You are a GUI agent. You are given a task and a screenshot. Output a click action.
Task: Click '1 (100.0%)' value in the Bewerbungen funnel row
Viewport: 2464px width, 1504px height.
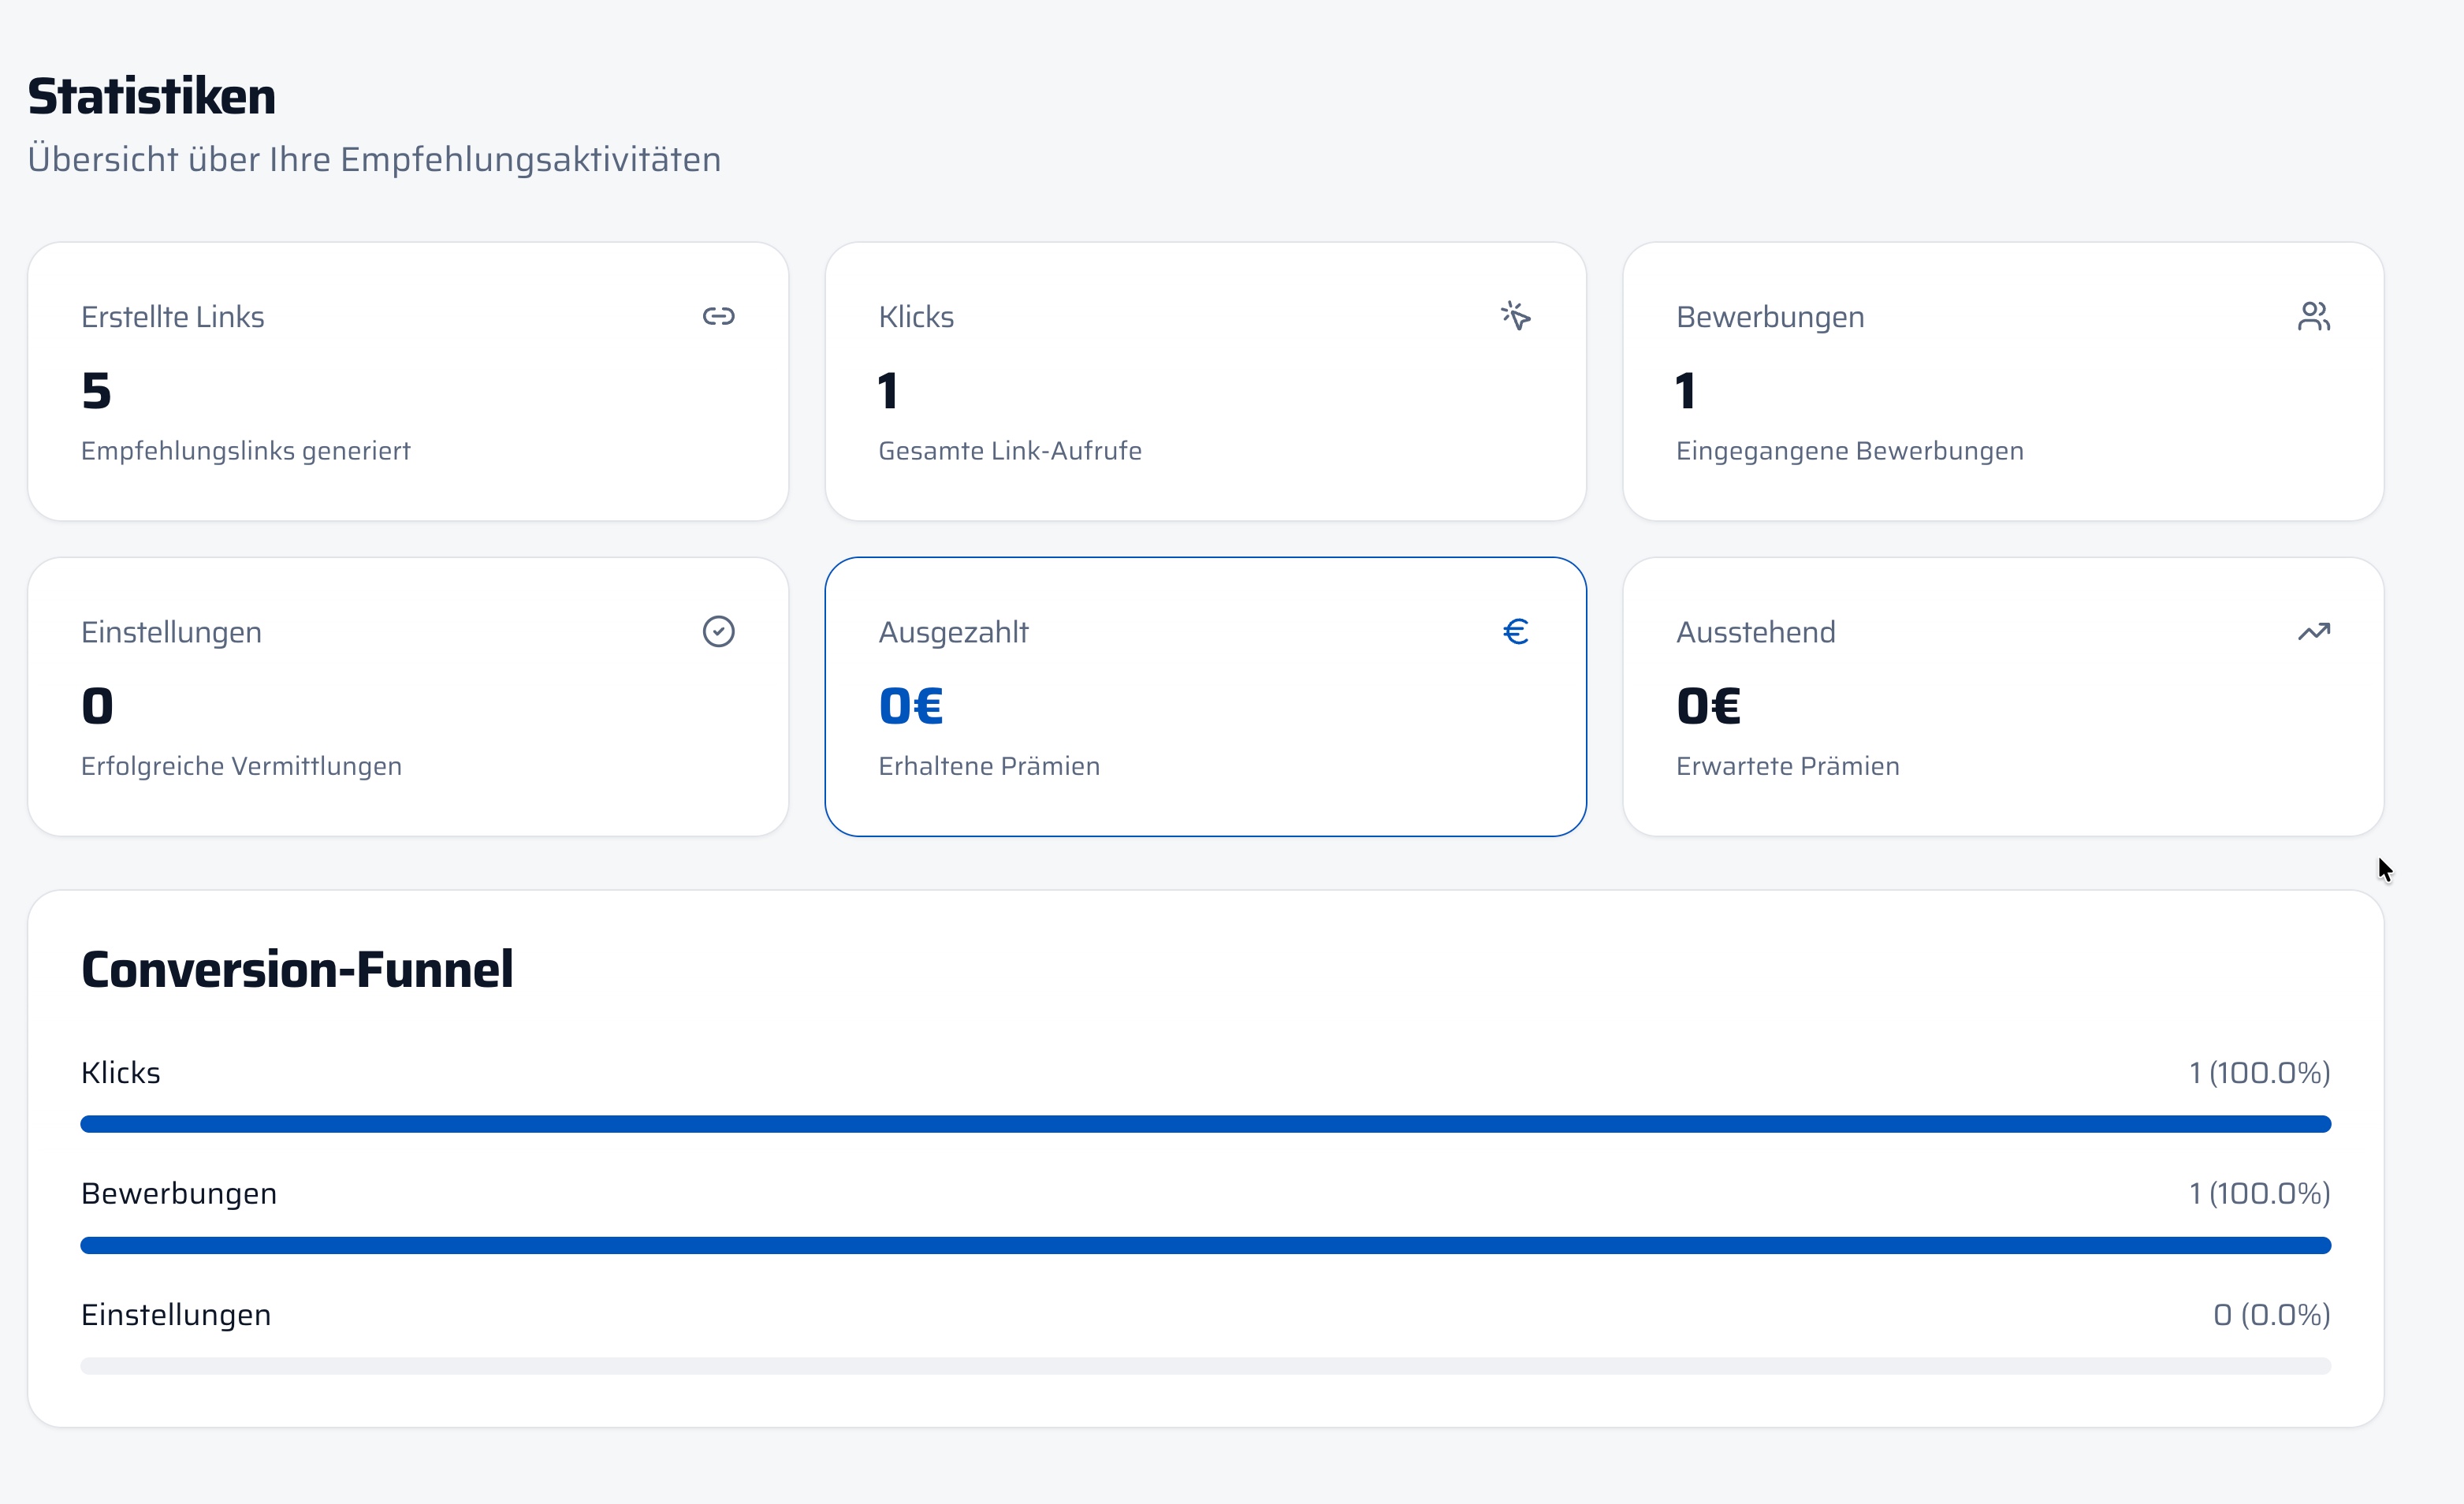click(x=2260, y=1194)
